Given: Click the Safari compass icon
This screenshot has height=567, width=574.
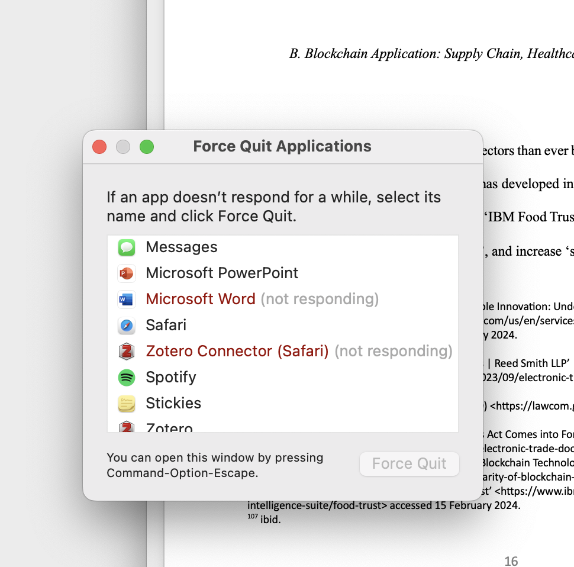Looking at the screenshot, I should pos(127,326).
